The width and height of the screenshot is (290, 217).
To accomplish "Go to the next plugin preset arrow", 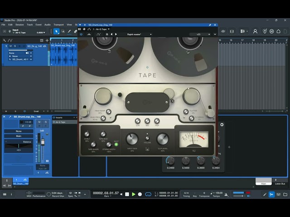I will 116,34.
